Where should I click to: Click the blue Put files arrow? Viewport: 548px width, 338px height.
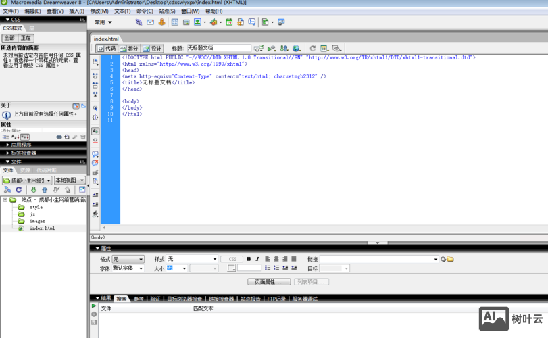(x=45, y=190)
